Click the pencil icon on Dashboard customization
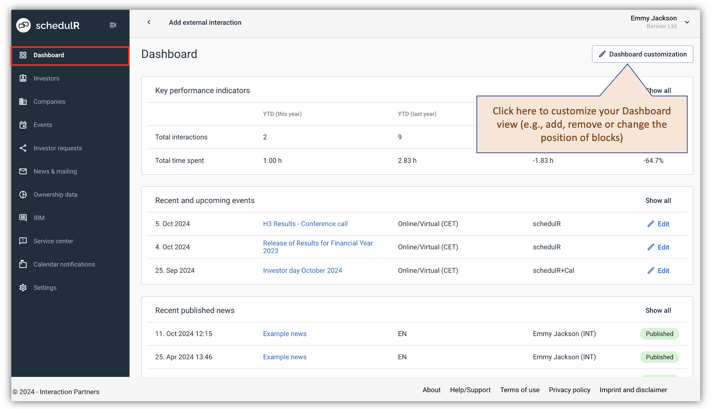The width and height of the screenshot is (717, 409). tap(603, 54)
